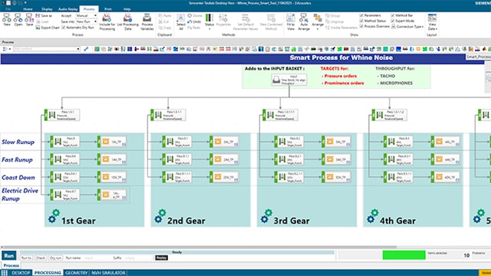The width and height of the screenshot is (491, 276).
Task: Click the Dry run button
Action: pos(56,257)
